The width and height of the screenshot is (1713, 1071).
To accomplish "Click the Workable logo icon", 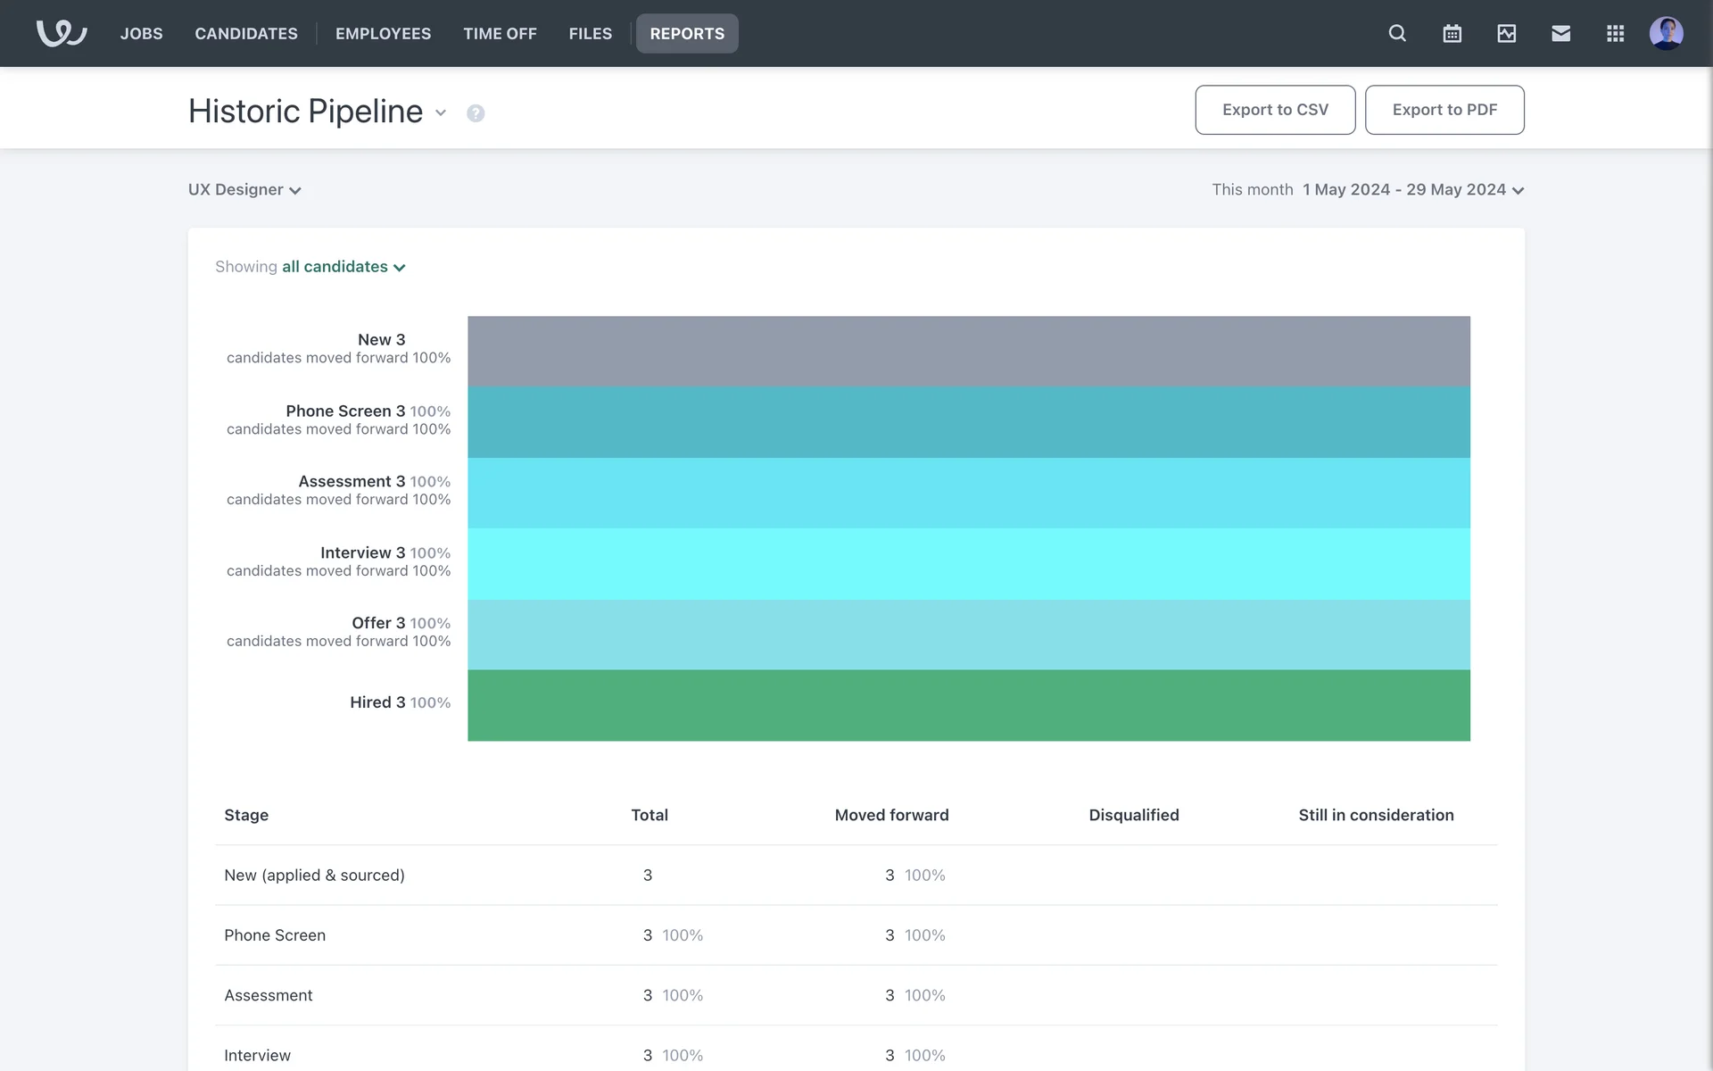I will pos(61,33).
